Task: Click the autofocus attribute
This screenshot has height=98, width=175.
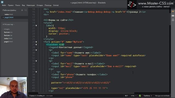Action: coord(138,56)
